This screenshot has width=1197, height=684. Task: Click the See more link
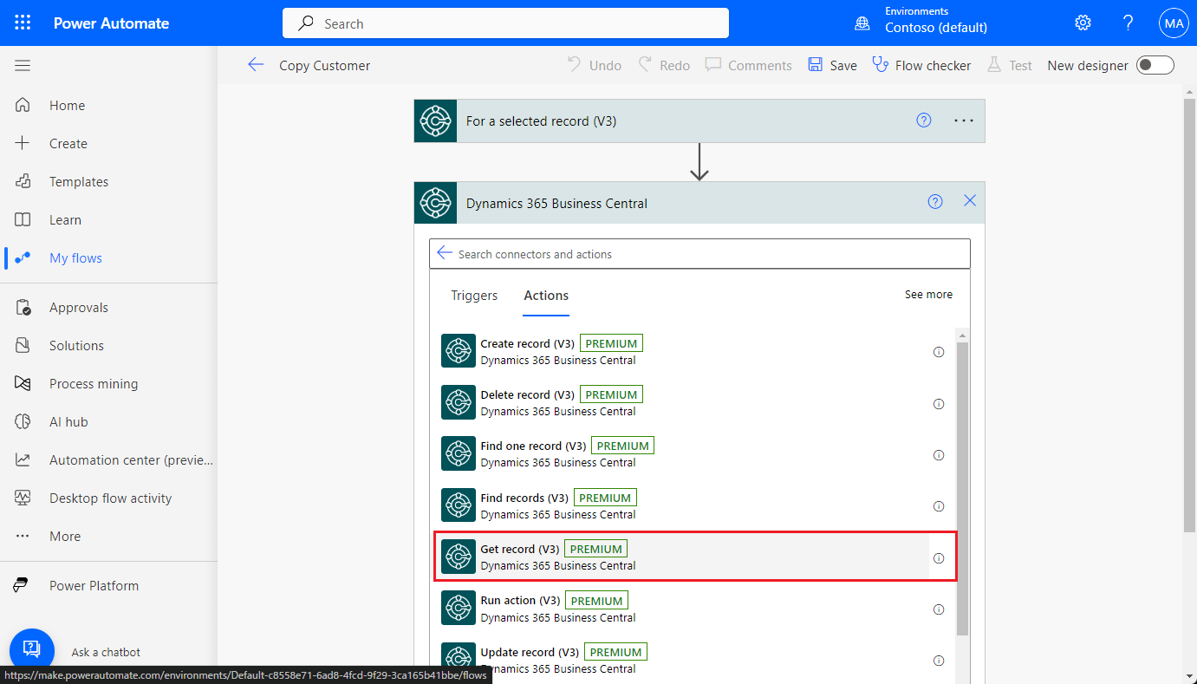(x=928, y=294)
